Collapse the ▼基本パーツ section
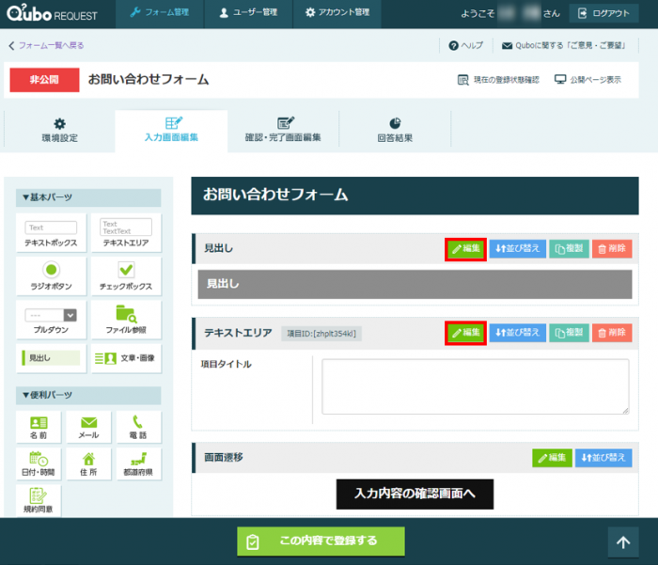 click(89, 197)
